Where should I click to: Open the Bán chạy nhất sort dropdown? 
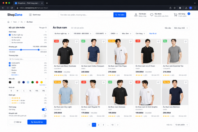181,28
